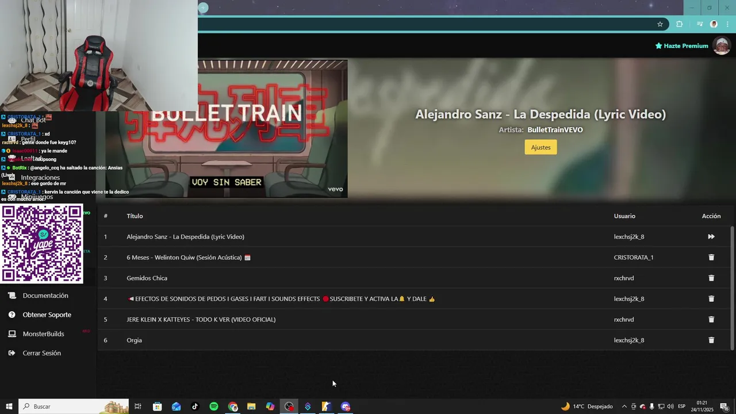Click the artist name BulletTrainVEVO
This screenshot has height=414, width=736.
[x=555, y=130]
